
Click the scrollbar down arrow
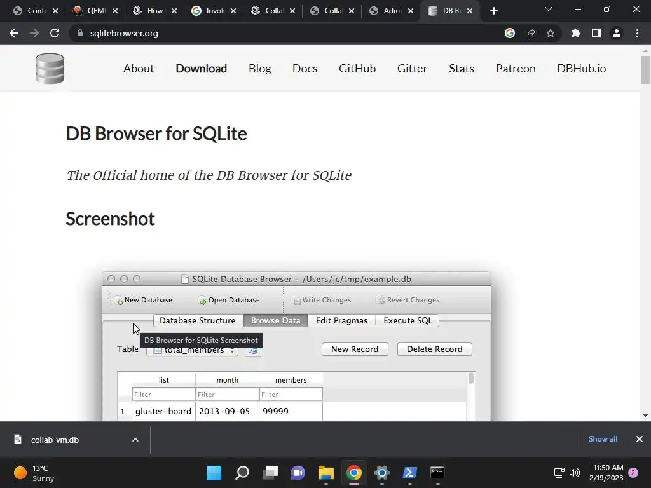645,416
